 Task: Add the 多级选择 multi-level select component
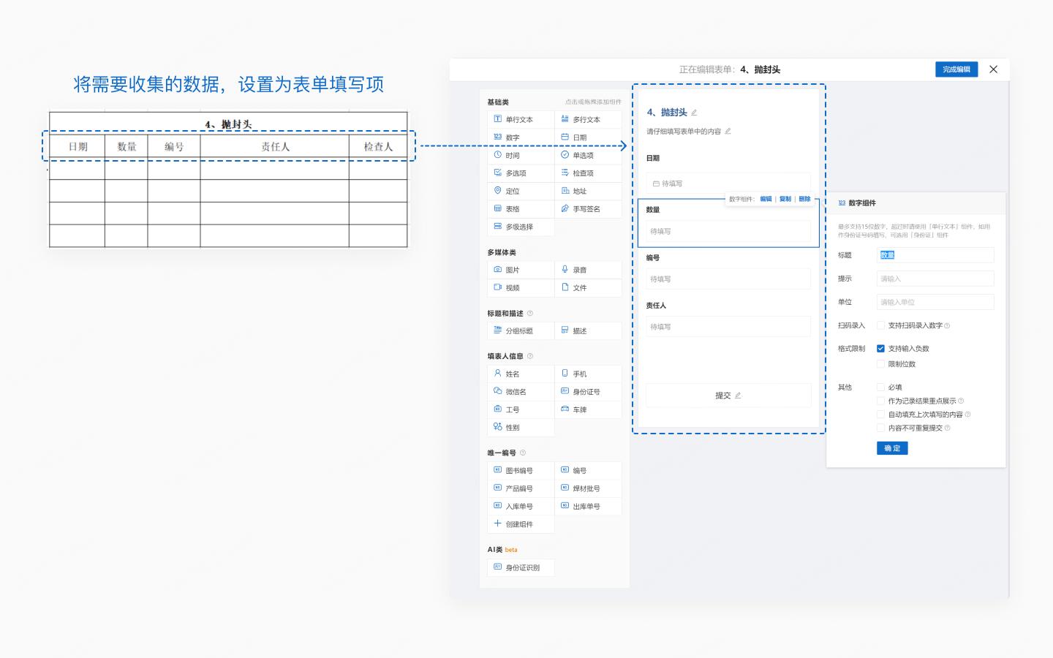click(x=519, y=227)
